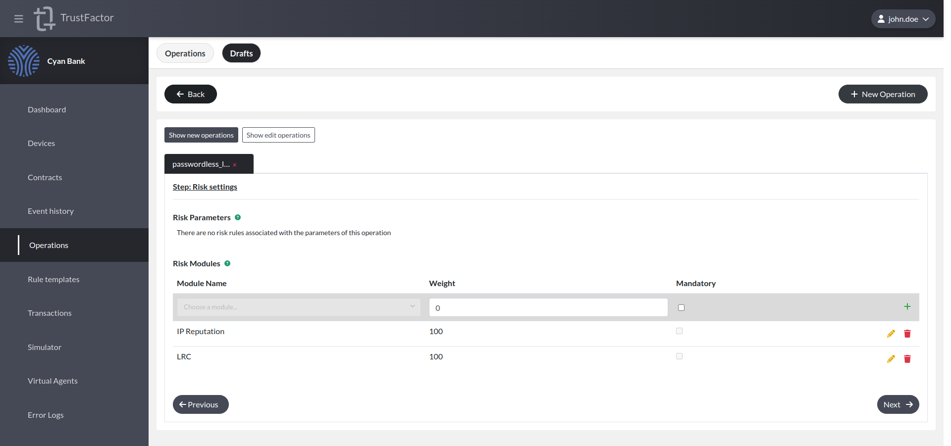
Task: Enable Mandatory for IP Reputation
Action: click(x=679, y=331)
